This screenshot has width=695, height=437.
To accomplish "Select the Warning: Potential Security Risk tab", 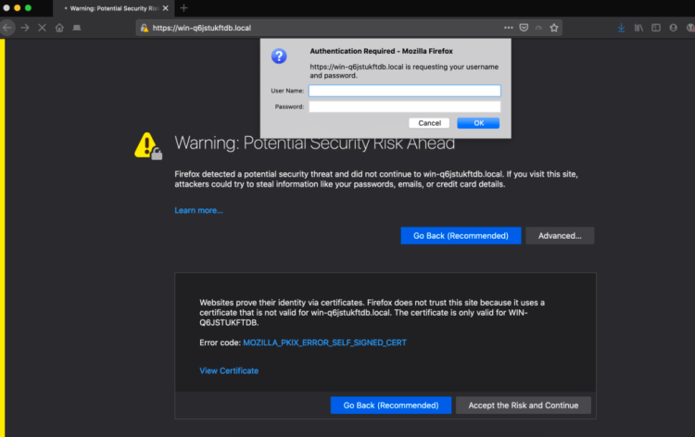I will [113, 8].
